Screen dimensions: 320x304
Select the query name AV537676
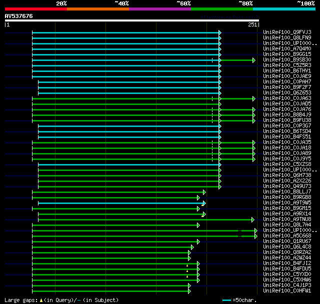click(x=19, y=16)
